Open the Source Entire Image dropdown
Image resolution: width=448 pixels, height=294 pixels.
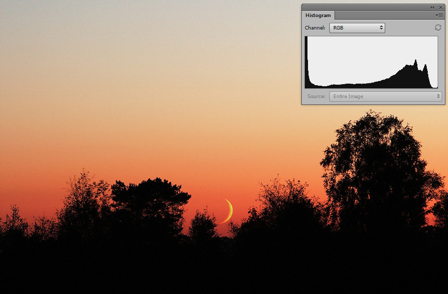(386, 97)
